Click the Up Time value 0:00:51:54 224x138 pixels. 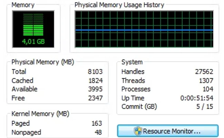197,98
